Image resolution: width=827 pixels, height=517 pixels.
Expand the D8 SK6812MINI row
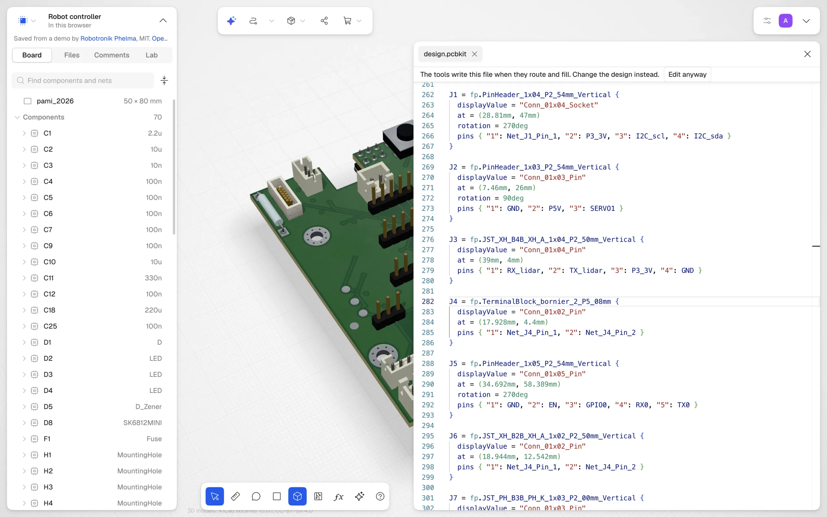point(24,423)
